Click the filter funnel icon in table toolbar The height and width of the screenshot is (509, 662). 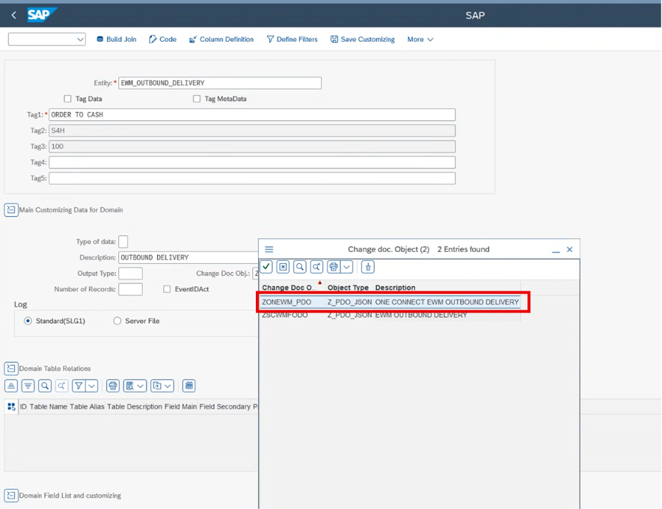[x=78, y=386]
